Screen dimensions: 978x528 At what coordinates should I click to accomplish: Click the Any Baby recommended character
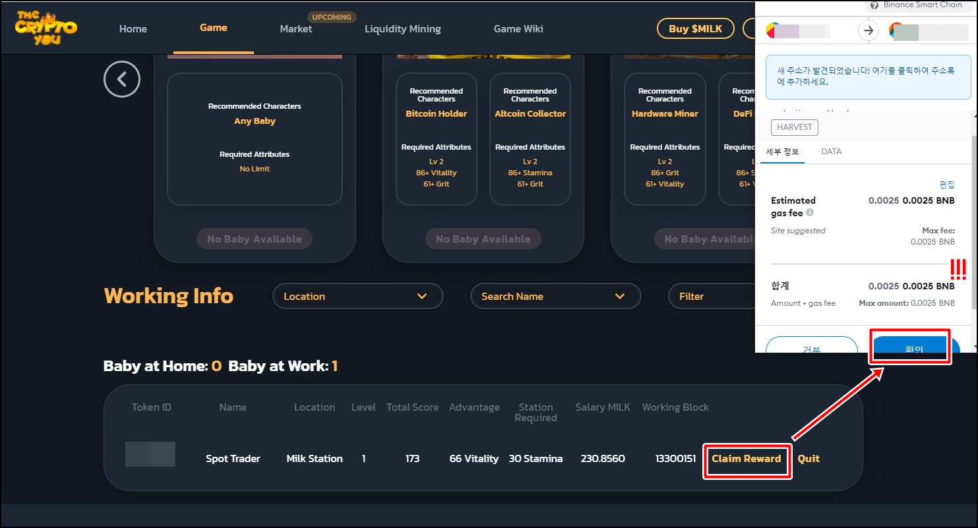click(255, 121)
